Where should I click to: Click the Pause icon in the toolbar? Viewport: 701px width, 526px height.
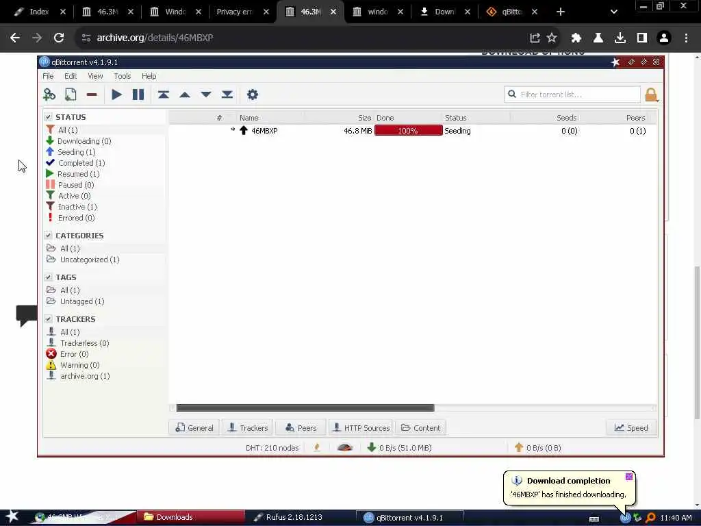coord(138,95)
